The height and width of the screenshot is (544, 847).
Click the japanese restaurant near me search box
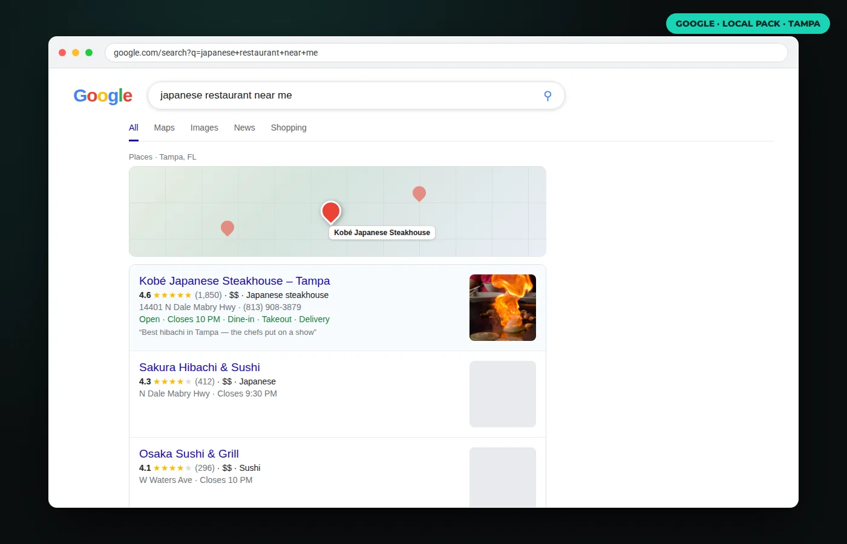(356, 96)
